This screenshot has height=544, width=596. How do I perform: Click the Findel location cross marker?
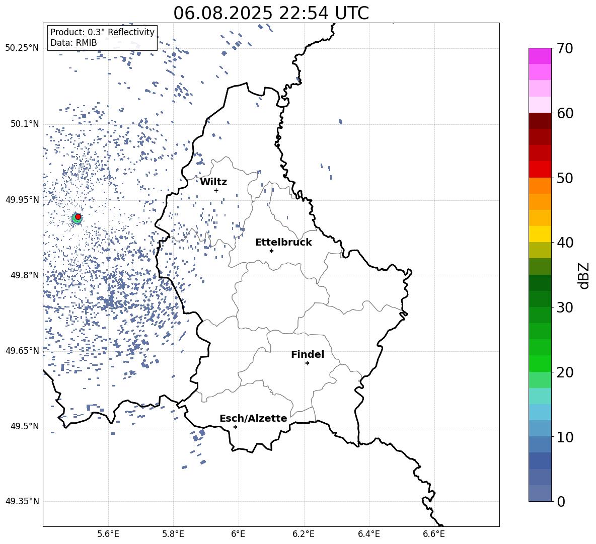click(x=307, y=363)
